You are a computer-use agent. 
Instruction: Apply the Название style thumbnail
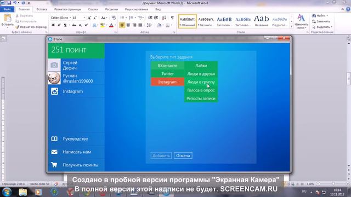click(x=261, y=21)
